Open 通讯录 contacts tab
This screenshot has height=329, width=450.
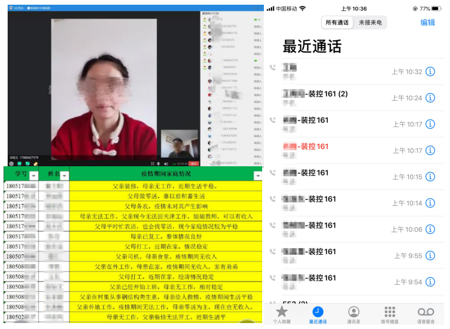(x=353, y=315)
